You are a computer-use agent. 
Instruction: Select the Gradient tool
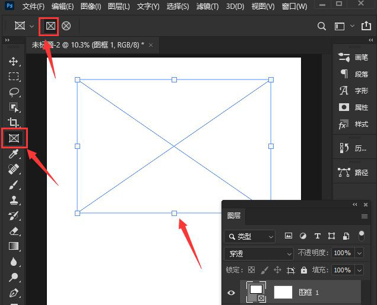click(x=14, y=246)
